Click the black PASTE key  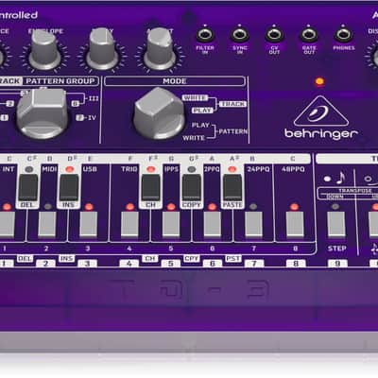point(232,187)
